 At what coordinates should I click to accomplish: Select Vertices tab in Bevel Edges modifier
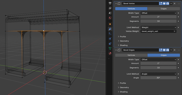131,55
